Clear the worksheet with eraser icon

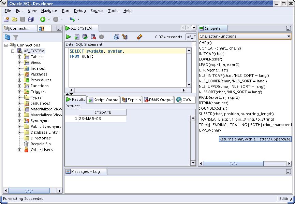coord(139,37)
